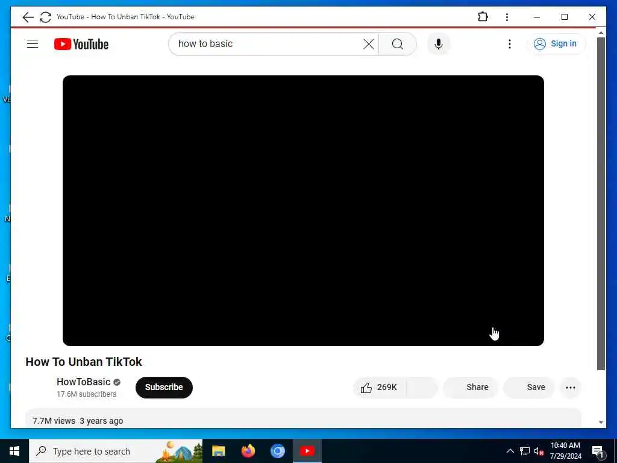The image size is (617, 463).
Task: Click the taskbar search box
Action: [x=116, y=451]
